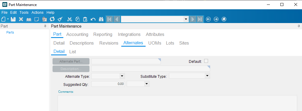Click the Home icon in toolbar
Viewport: 302px width, 111px height.
click(224, 19)
